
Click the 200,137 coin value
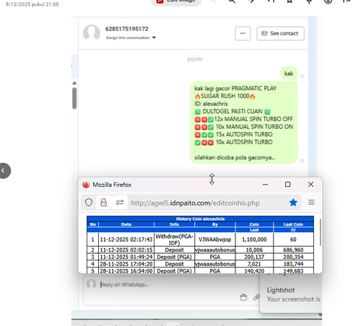[254, 257]
